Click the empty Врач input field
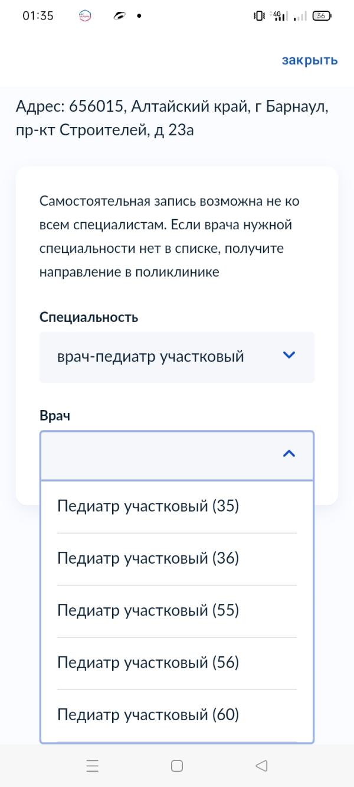354x787 pixels. 159,455
